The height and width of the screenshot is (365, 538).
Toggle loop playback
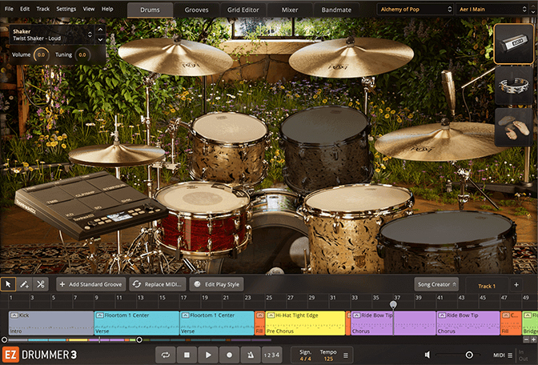[166, 355]
